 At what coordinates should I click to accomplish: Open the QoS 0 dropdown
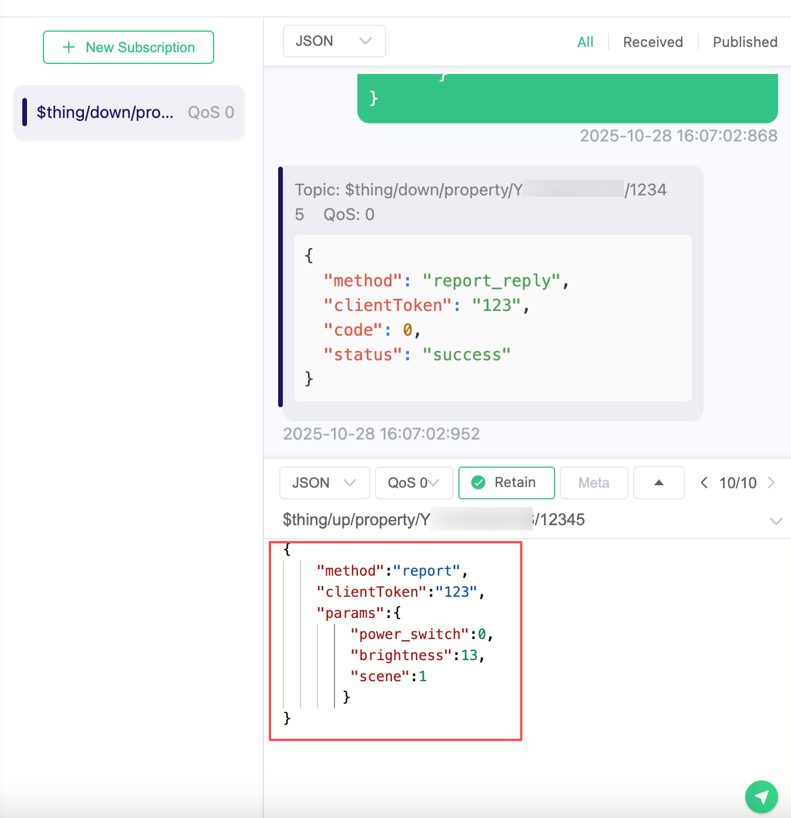(414, 483)
